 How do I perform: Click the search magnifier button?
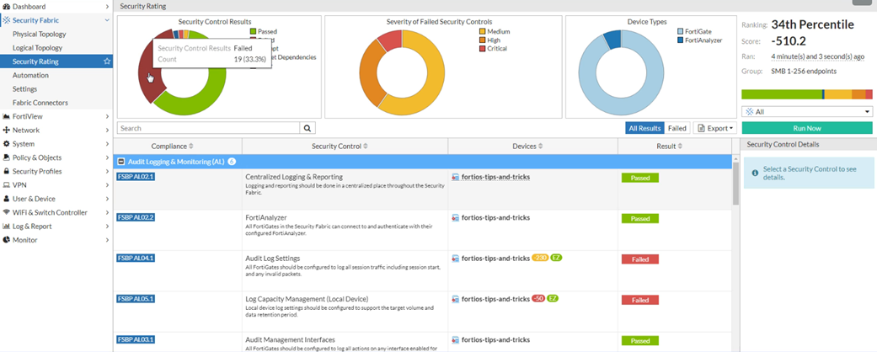307,128
